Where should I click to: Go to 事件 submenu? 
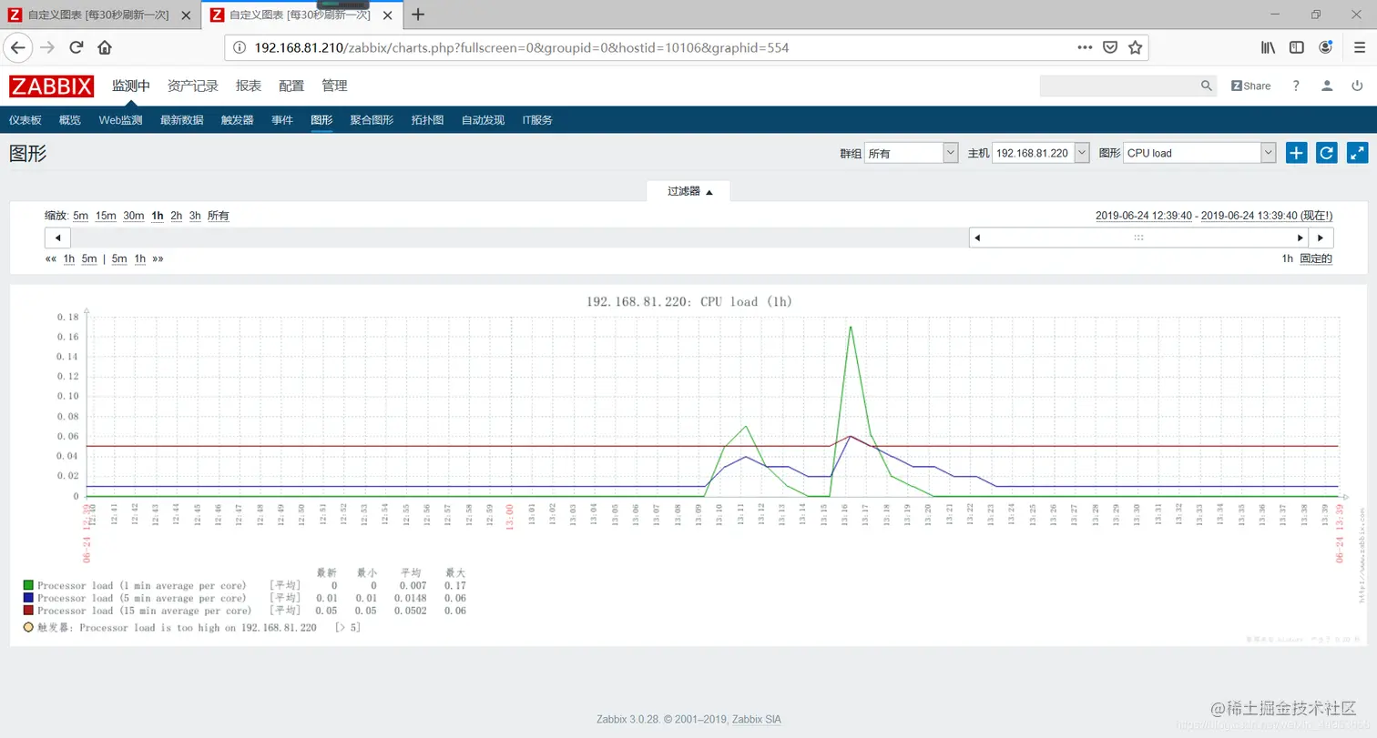pos(282,120)
